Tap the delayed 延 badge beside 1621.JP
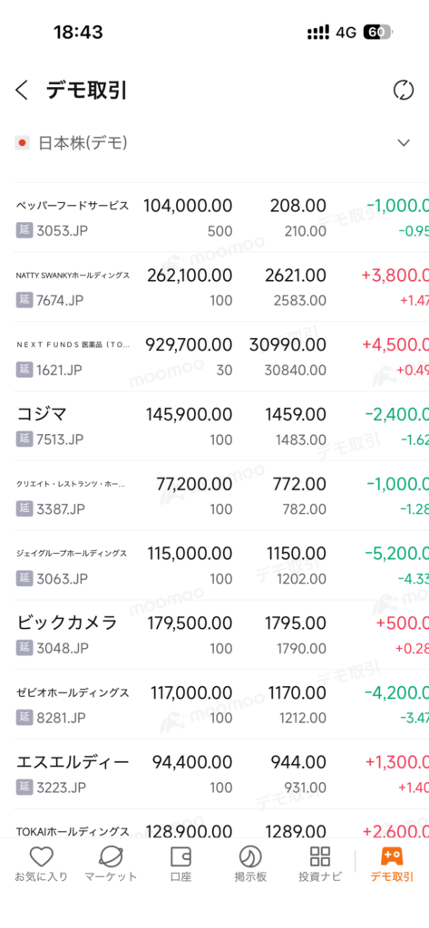Viewport: 429px width, 928px height. coord(24,370)
